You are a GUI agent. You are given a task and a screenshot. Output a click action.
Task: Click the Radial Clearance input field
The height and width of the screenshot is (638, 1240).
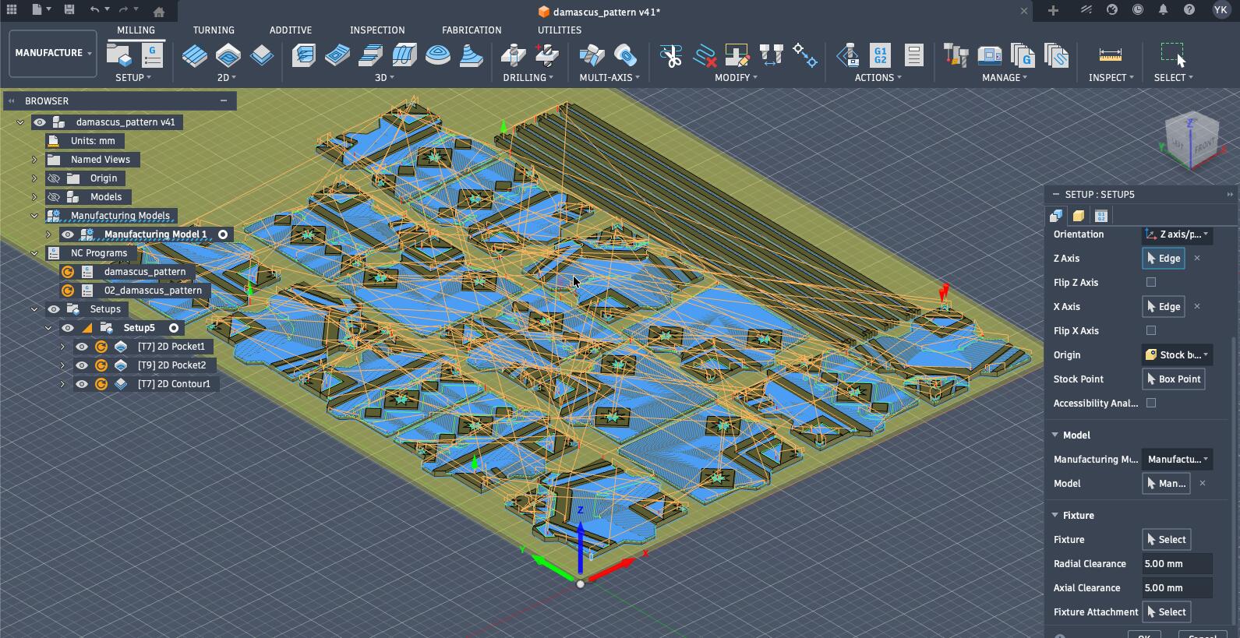(1177, 564)
